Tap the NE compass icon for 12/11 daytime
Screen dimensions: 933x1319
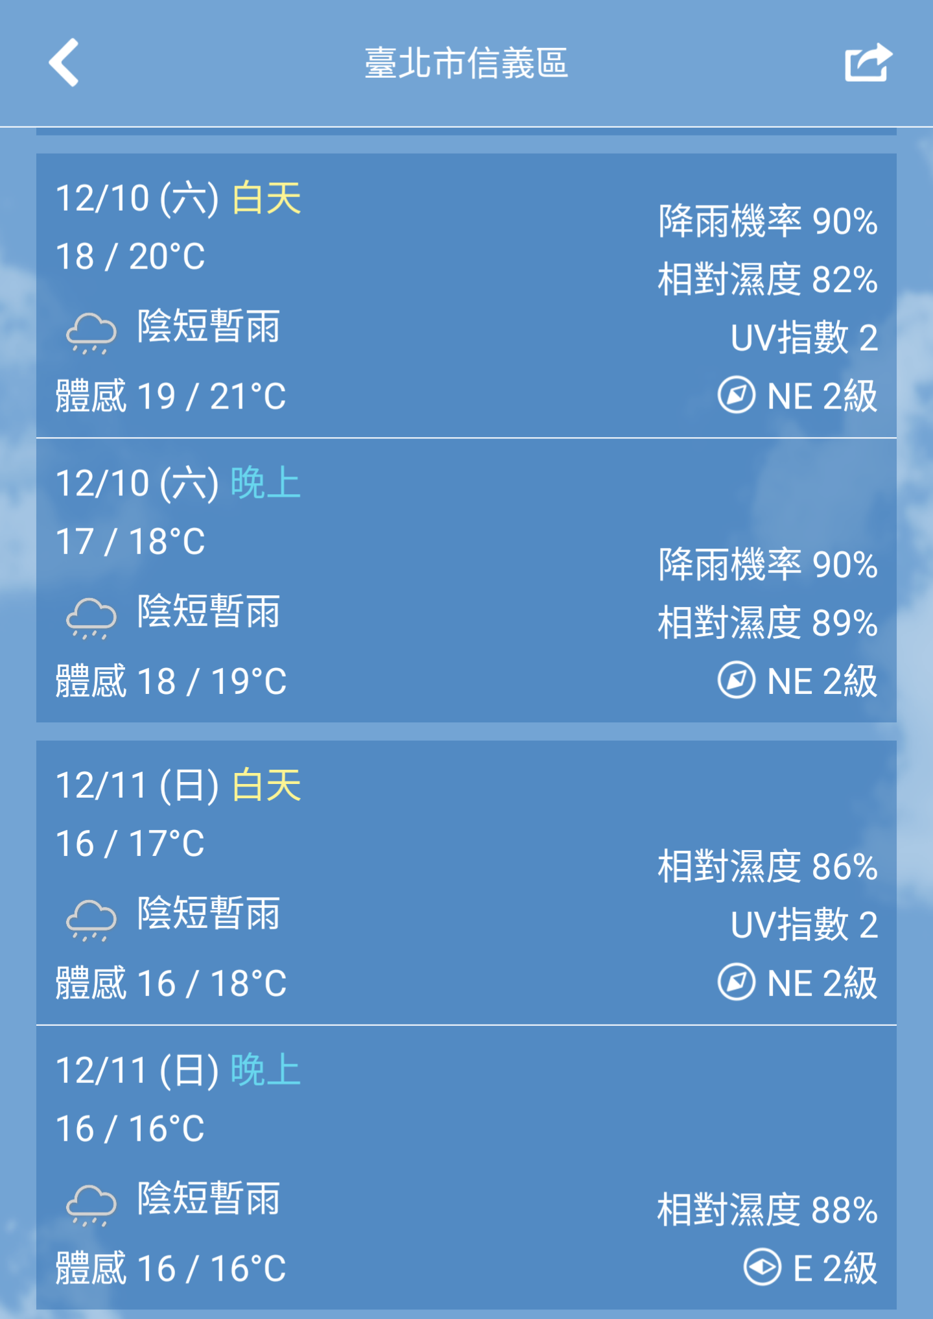[x=736, y=982]
